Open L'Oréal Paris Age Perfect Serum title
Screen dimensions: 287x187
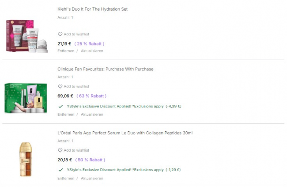click(125, 133)
